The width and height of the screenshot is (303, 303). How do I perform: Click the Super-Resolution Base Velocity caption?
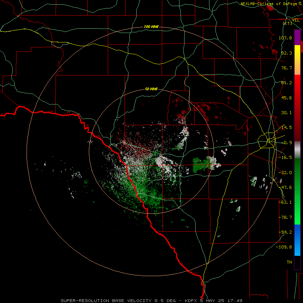151,301
